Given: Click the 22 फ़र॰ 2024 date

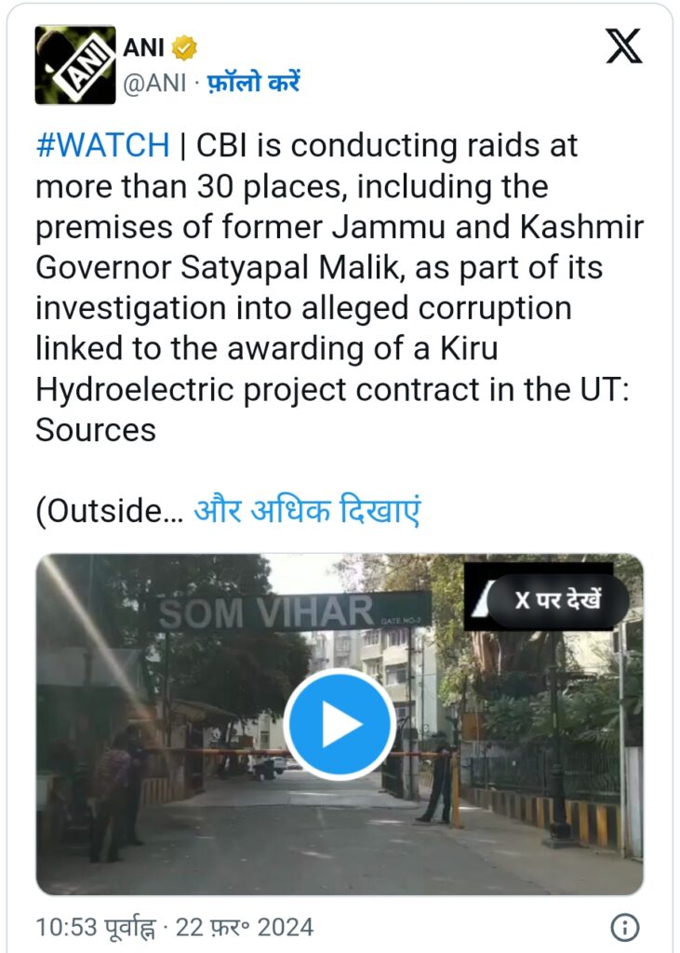Looking at the screenshot, I should tap(245, 928).
